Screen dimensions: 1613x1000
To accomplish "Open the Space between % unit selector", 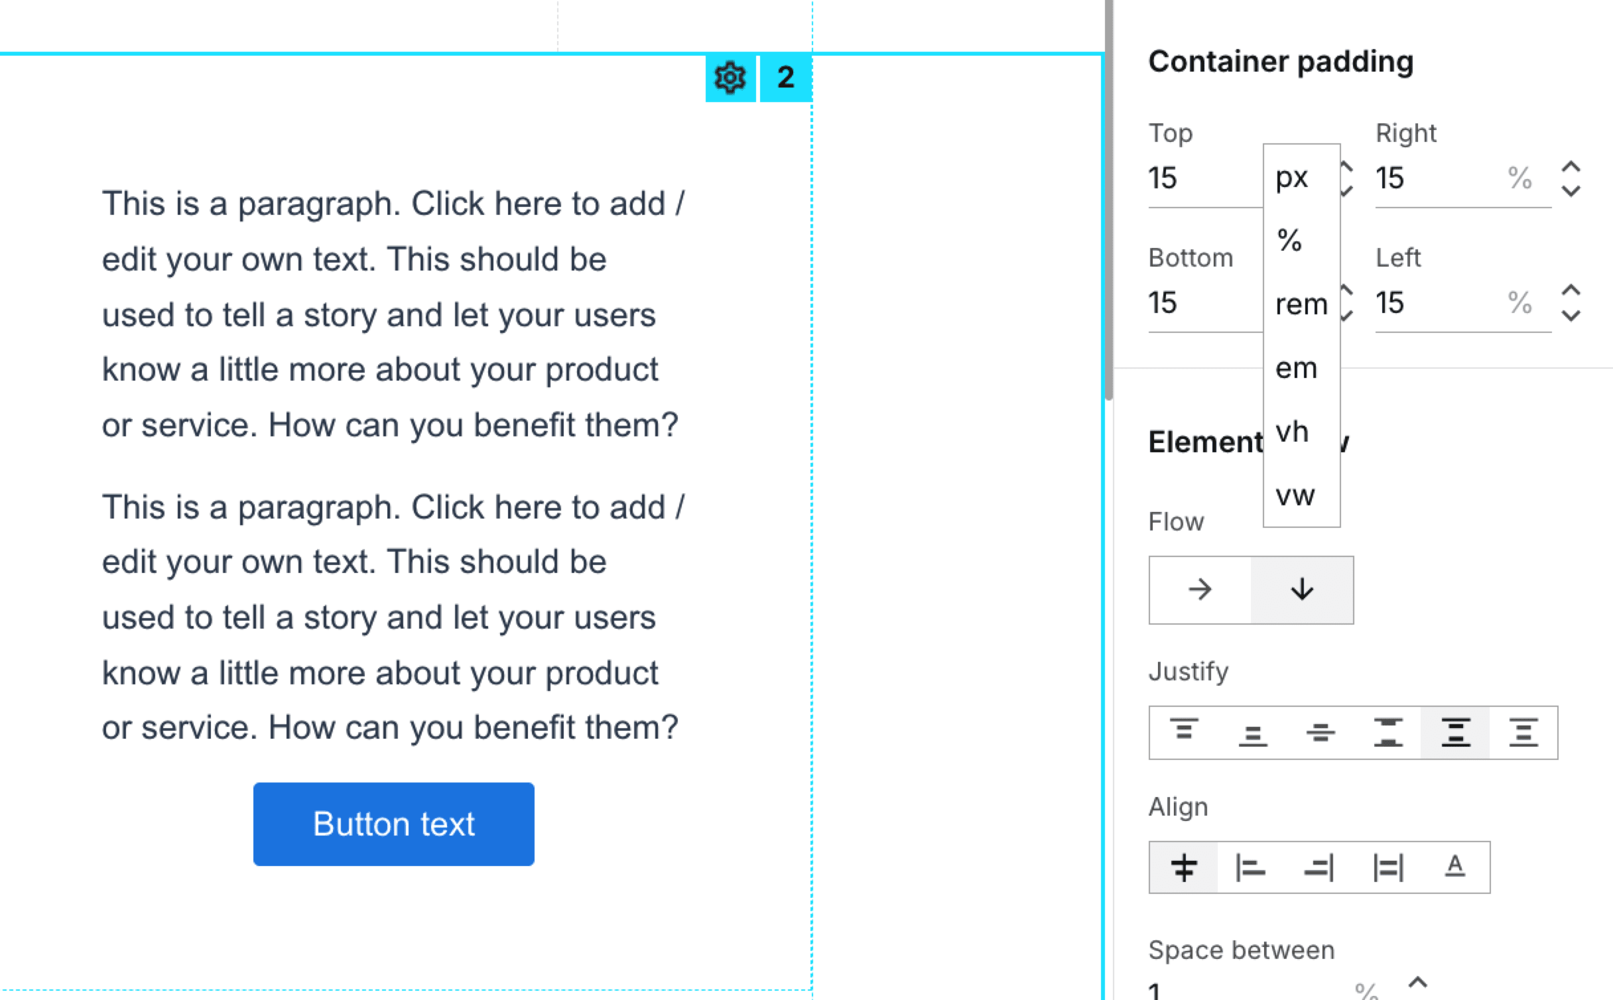I will click(1366, 991).
